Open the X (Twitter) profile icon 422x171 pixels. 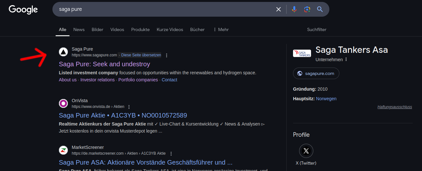pos(306,151)
